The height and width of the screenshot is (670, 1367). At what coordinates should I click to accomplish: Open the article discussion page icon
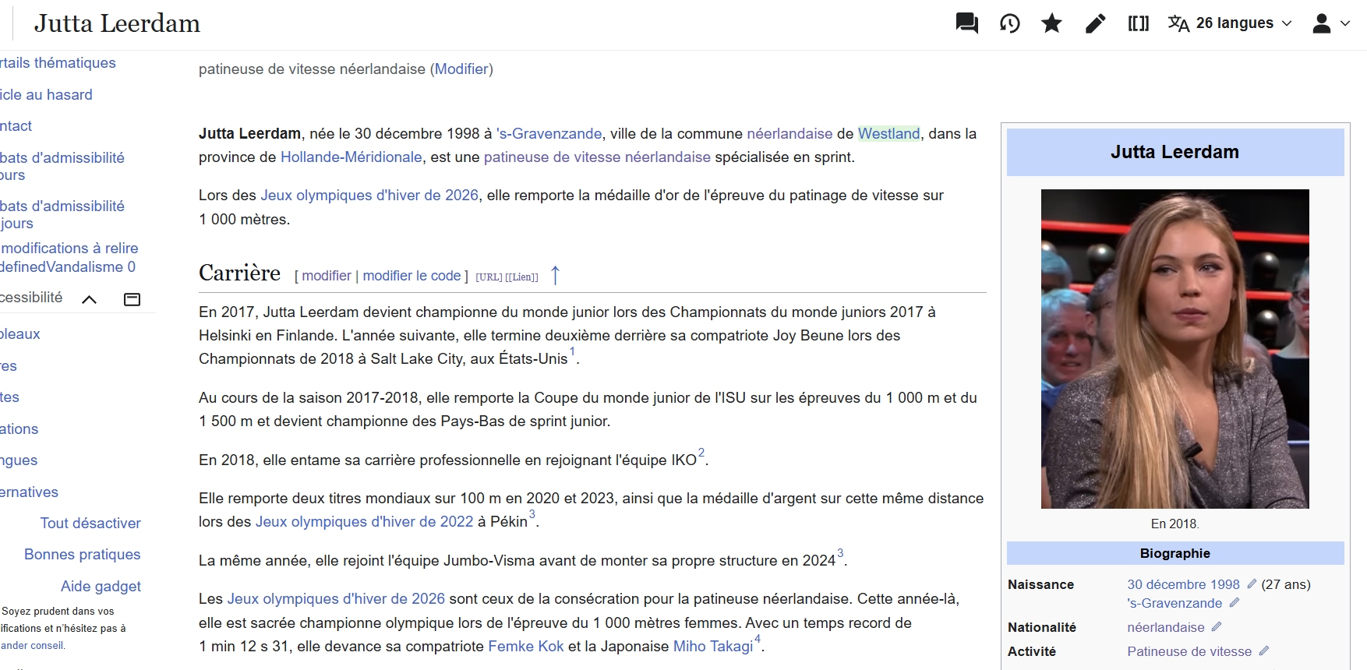pyautogui.click(x=966, y=23)
